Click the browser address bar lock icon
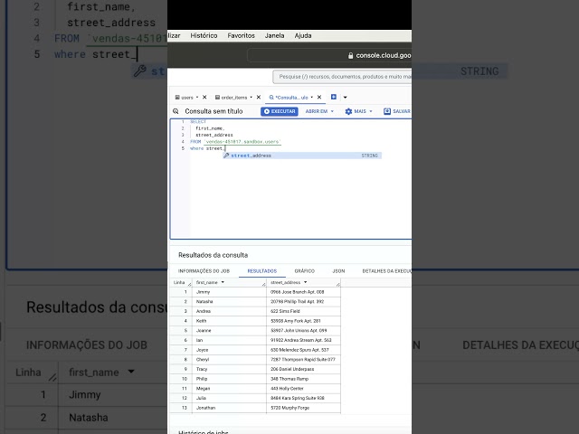Screen dimensions: 579x434 pos(351,56)
